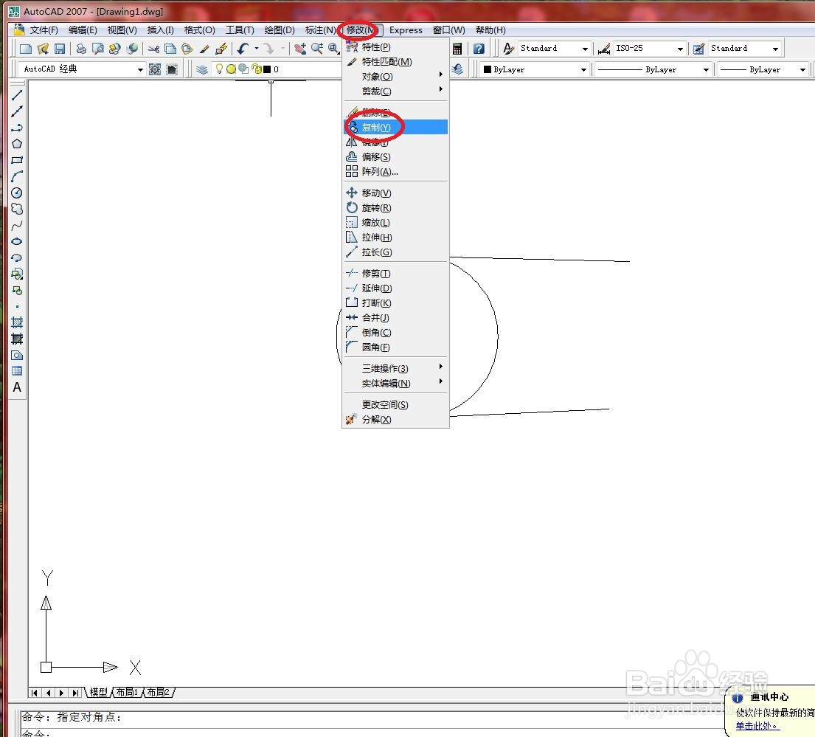815x737 pixels.
Task: Open the 绘图(D) menu
Action: point(279,30)
